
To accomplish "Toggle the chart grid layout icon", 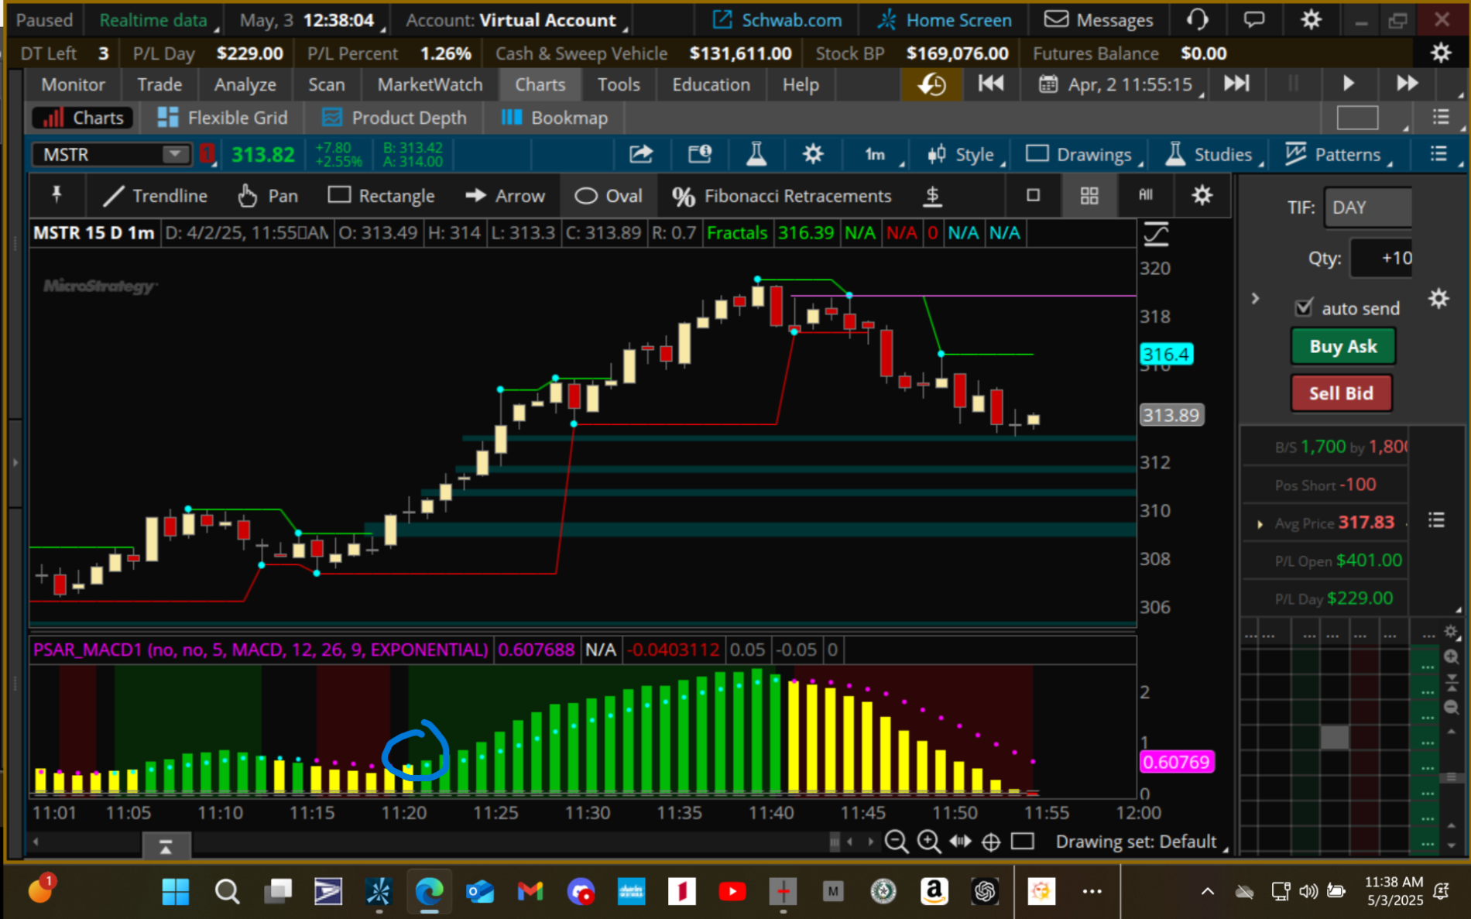I will coord(1089,195).
